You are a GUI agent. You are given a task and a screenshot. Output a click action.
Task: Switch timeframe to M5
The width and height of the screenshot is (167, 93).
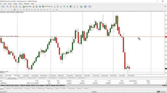(35, 10)
